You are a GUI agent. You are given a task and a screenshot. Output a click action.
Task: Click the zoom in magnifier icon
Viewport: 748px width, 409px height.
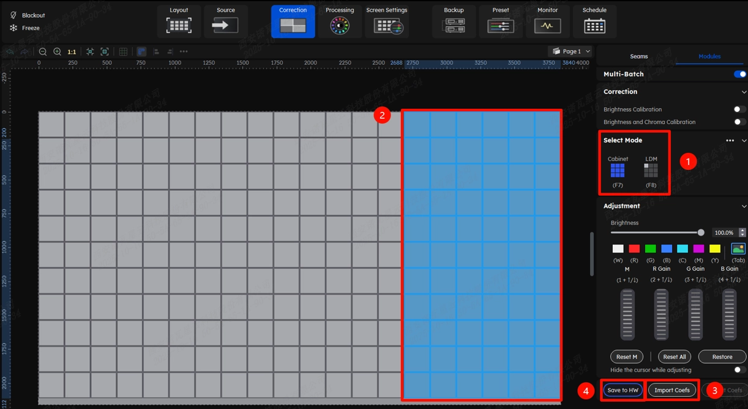click(57, 52)
